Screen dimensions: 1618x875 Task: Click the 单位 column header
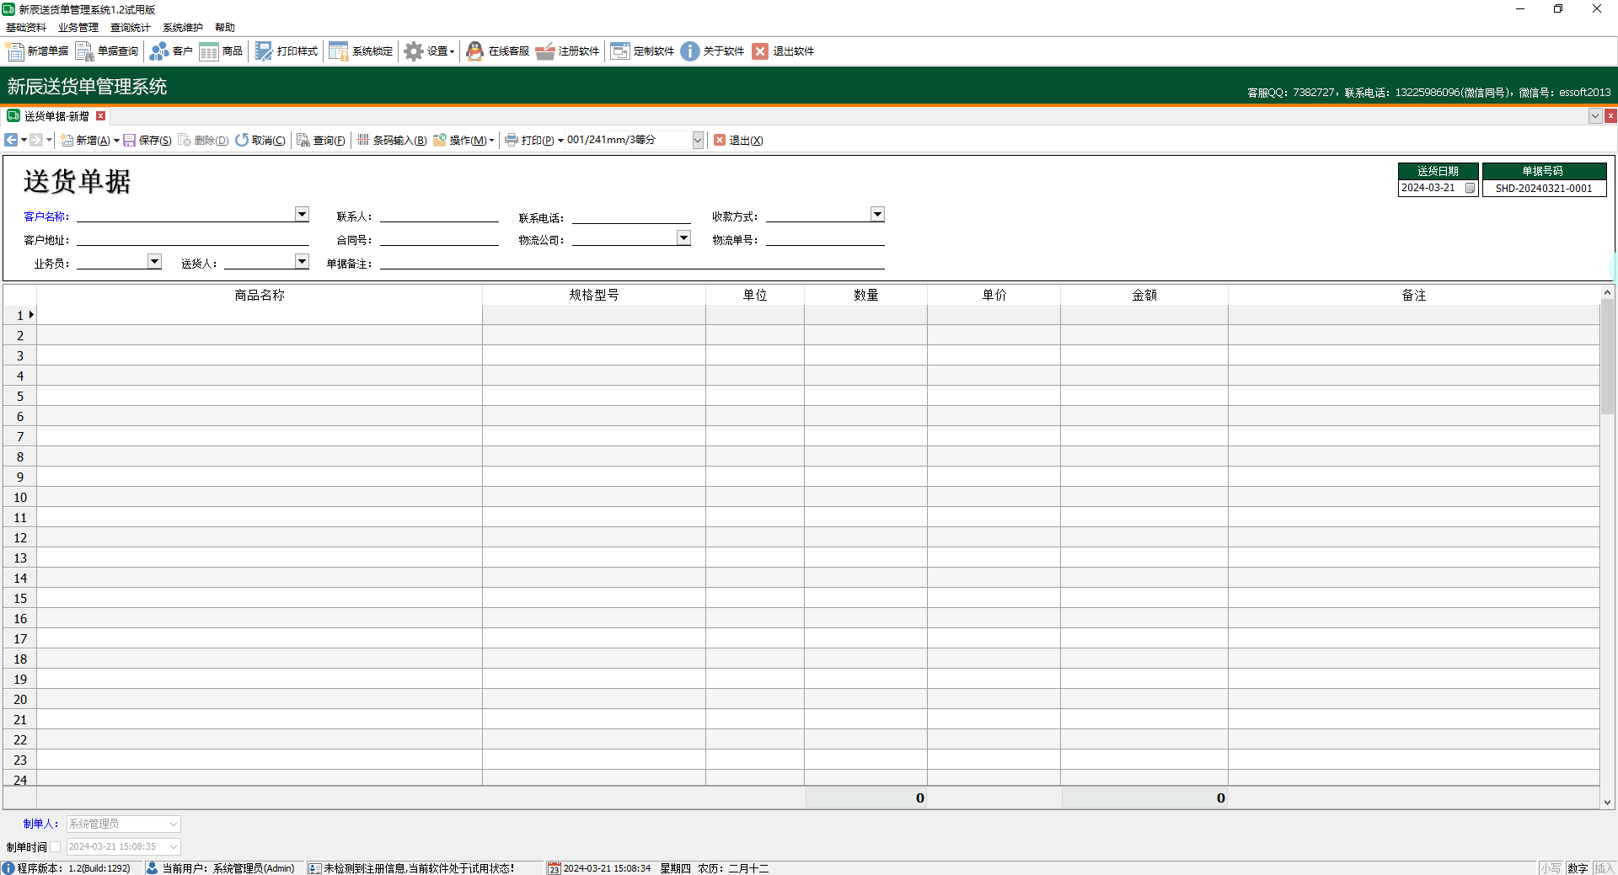point(755,296)
